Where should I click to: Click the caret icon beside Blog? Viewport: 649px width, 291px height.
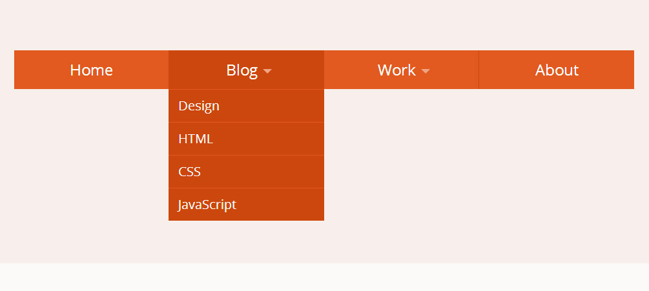pos(267,72)
